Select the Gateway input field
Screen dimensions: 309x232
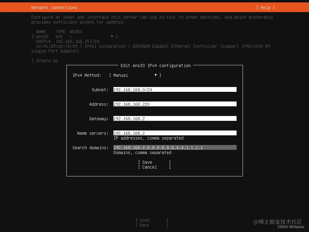(175, 118)
